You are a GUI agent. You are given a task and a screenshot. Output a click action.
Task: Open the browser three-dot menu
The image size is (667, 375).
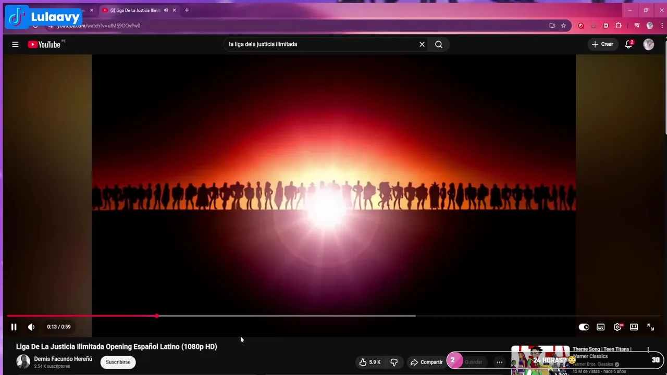tap(662, 26)
